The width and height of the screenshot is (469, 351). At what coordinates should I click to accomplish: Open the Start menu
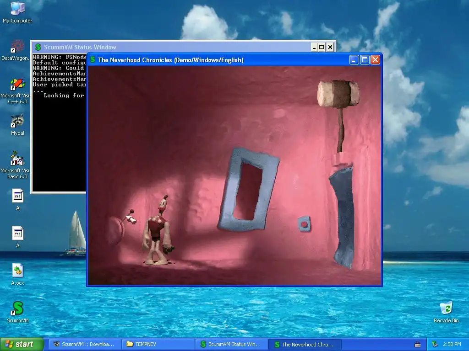[22, 344]
